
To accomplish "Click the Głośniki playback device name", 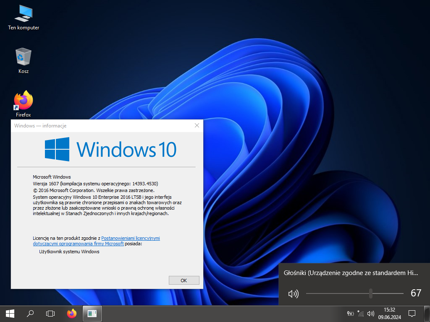I will tap(351, 273).
